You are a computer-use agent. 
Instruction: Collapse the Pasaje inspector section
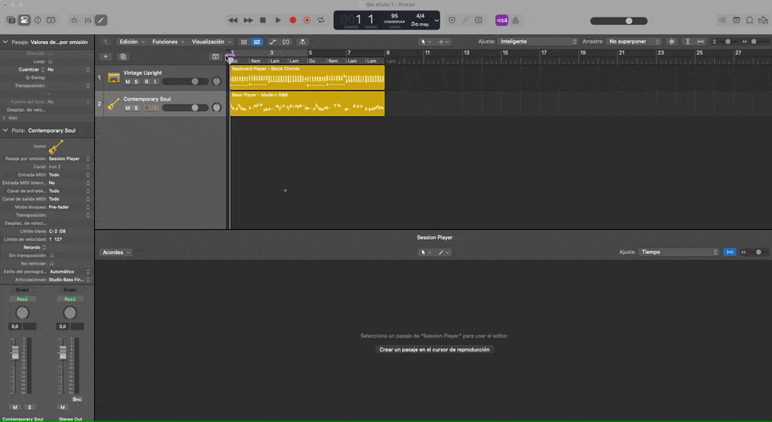pos(6,43)
